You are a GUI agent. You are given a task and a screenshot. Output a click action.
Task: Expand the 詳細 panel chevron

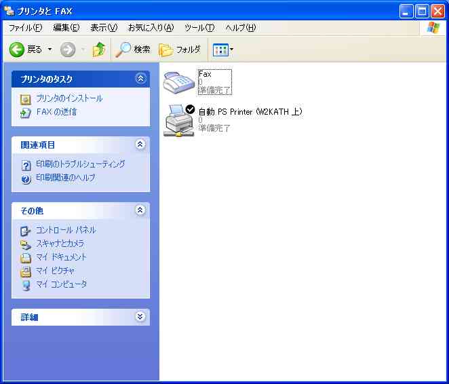click(x=140, y=316)
